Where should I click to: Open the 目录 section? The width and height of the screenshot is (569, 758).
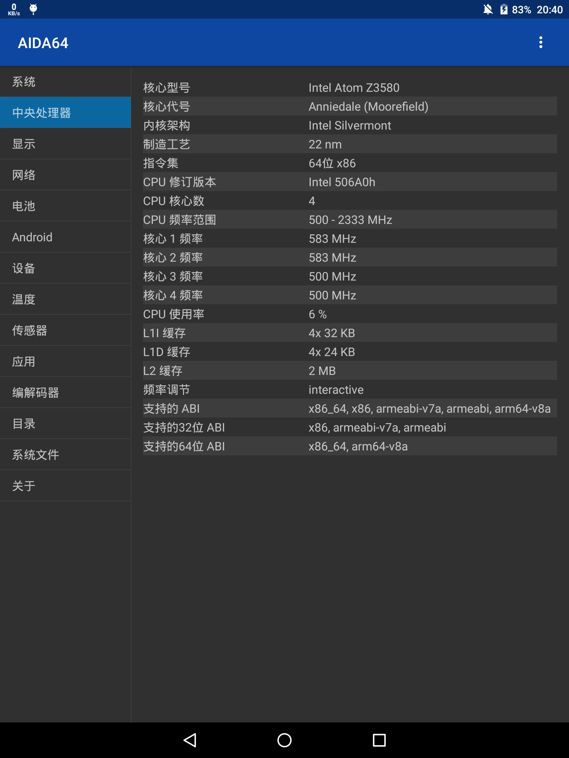(x=65, y=423)
